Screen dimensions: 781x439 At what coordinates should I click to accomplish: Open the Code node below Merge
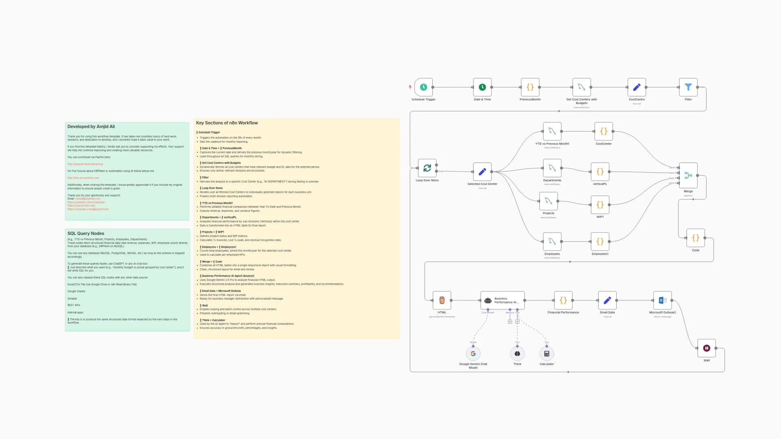pos(696,238)
